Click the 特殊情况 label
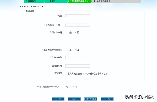Viewport: 157px width, 102px height. coord(59,73)
